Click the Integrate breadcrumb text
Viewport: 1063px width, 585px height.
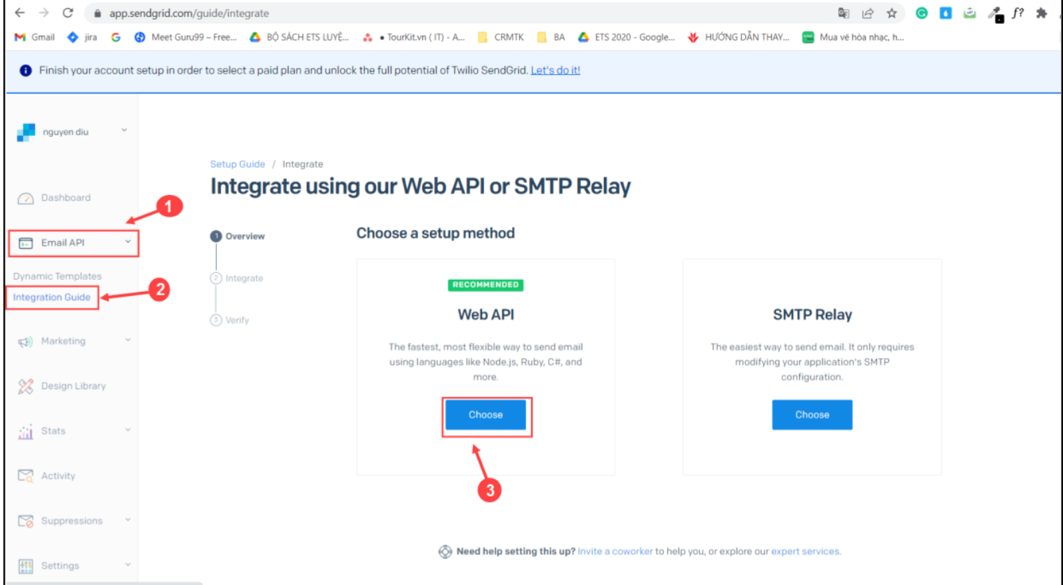coord(302,164)
